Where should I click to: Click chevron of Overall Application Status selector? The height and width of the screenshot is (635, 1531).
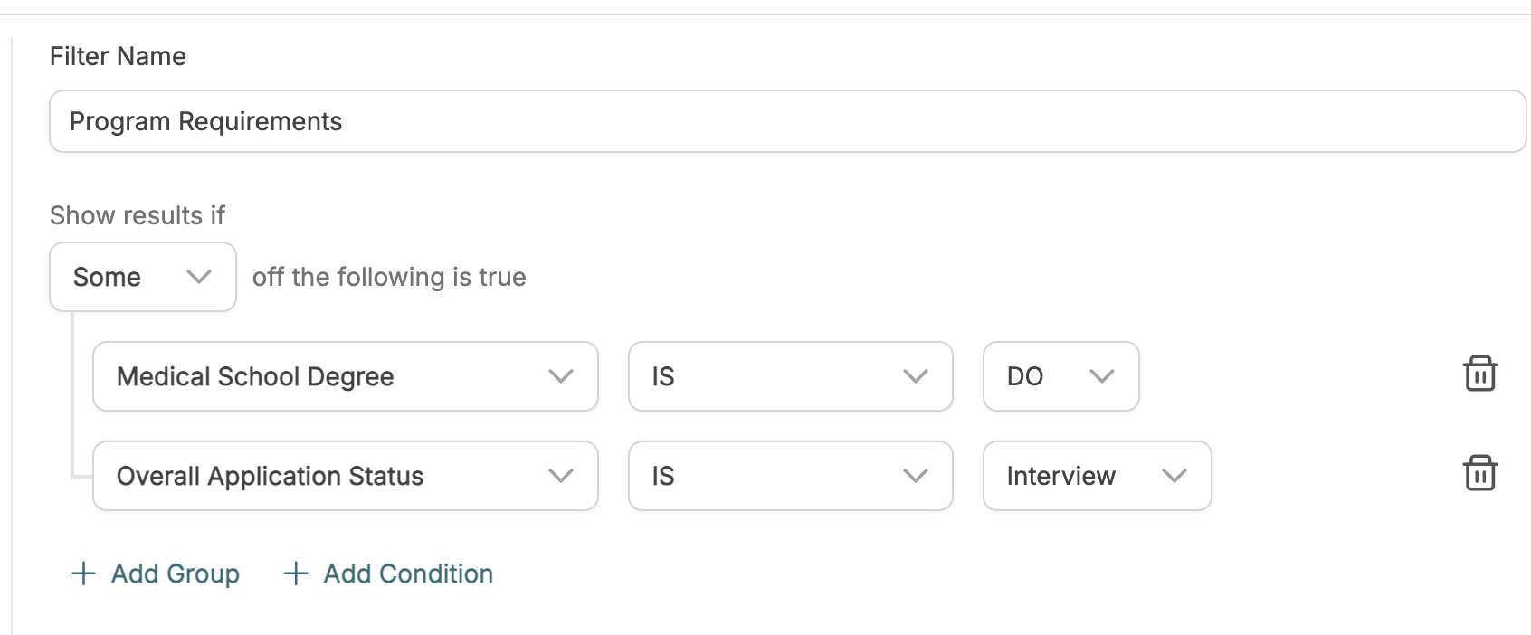click(561, 476)
